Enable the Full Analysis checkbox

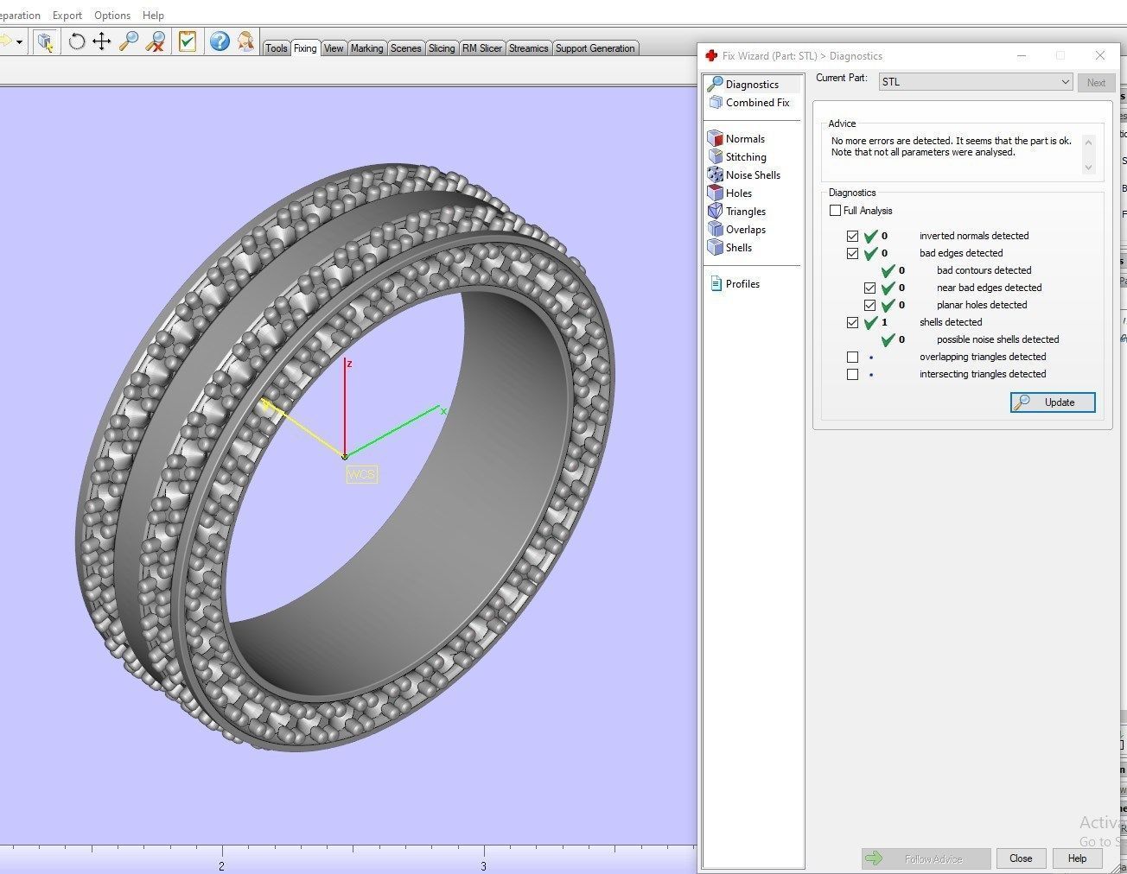(835, 210)
